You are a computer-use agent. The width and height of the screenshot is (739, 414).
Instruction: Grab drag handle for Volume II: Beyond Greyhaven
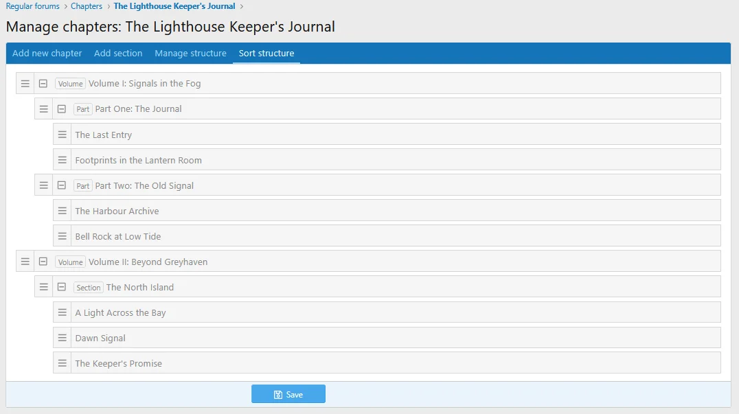pos(25,262)
